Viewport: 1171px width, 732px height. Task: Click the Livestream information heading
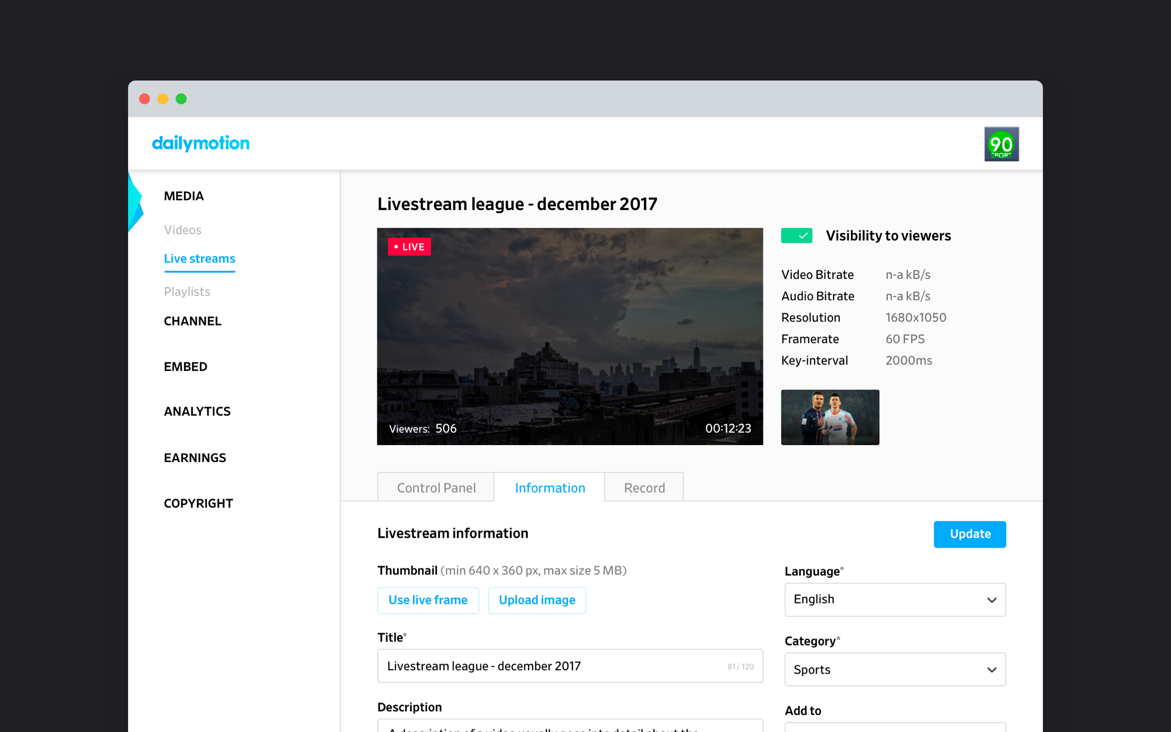tap(453, 533)
